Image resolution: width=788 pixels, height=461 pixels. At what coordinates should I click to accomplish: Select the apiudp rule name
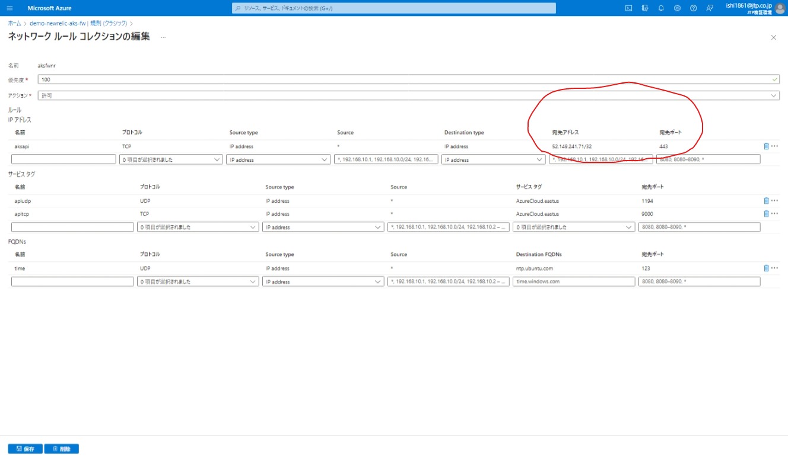click(x=23, y=201)
